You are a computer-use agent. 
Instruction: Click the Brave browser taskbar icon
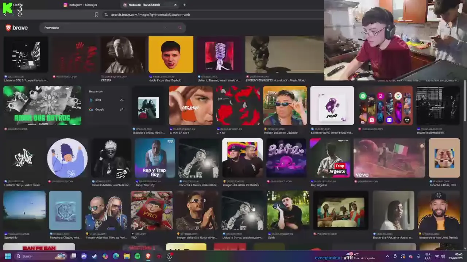coord(148,256)
